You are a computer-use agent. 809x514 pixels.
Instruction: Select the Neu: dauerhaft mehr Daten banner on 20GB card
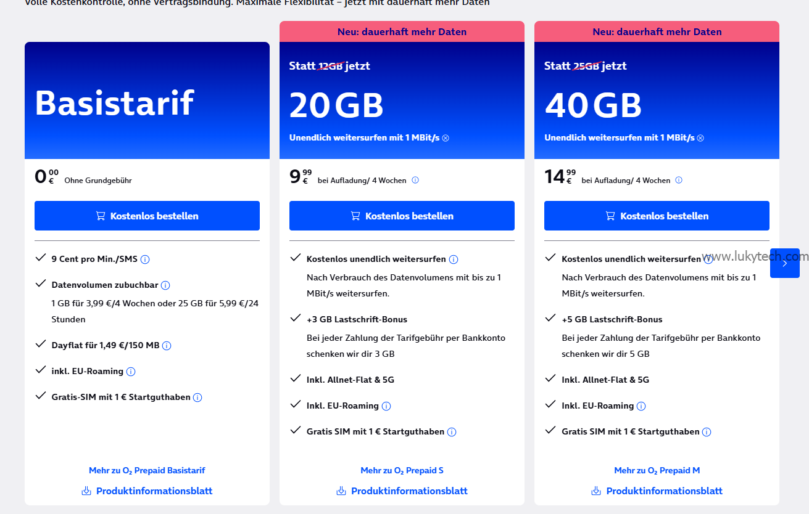[402, 31]
